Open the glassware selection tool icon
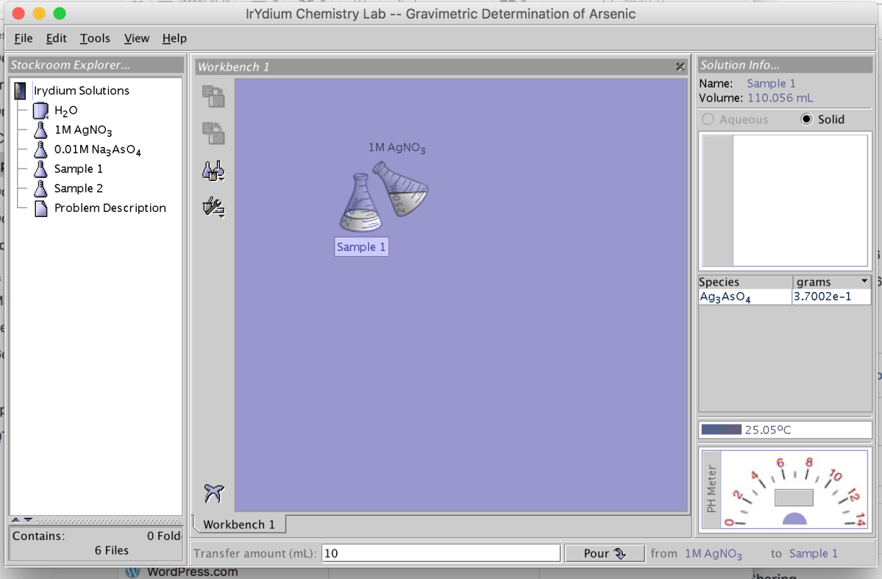Viewport: 882px width, 579px height. pyautogui.click(x=213, y=171)
